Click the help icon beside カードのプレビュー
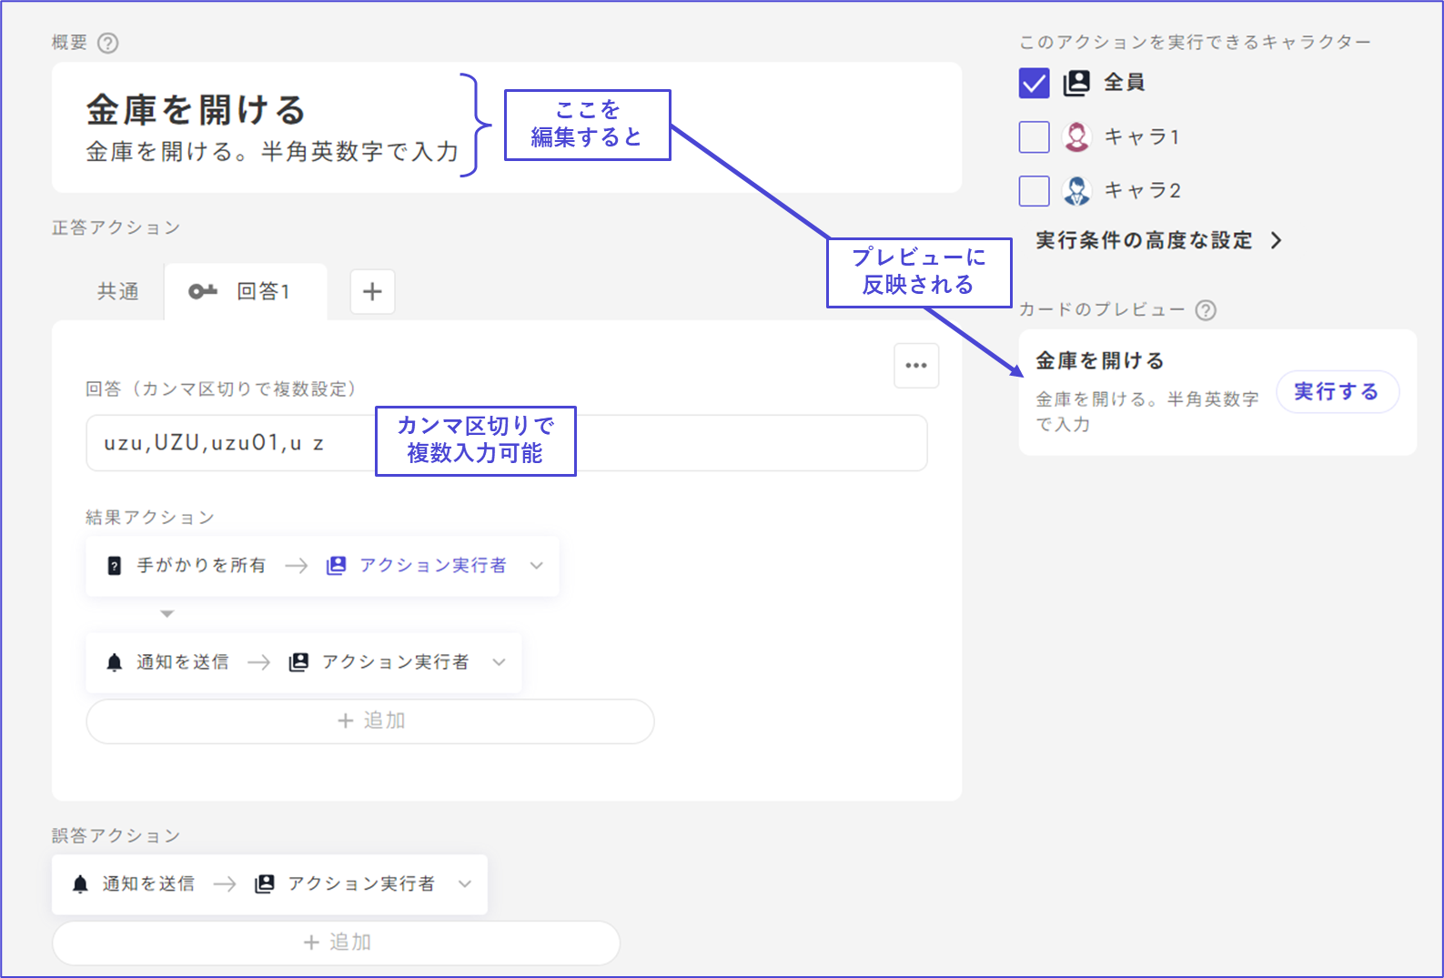The height and width of the screenshot is (978, 1444). point(1206,310)
